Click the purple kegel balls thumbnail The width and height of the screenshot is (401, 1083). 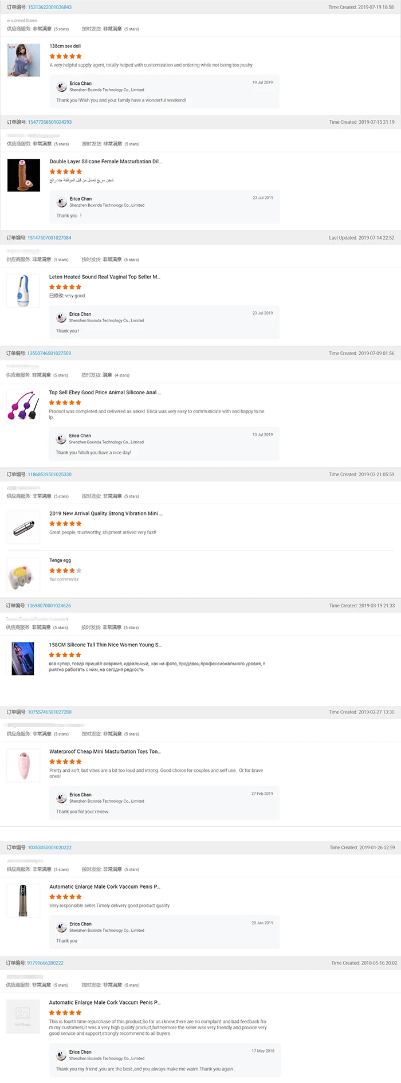(23, 406)
